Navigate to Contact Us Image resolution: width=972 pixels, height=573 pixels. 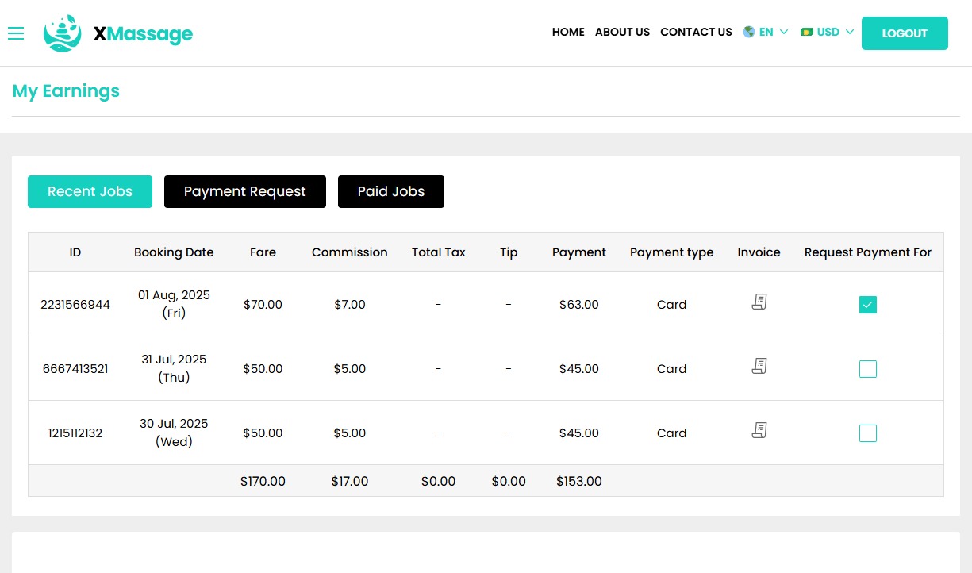(696, 33)
